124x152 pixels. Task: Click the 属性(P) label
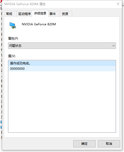point(13,39)
